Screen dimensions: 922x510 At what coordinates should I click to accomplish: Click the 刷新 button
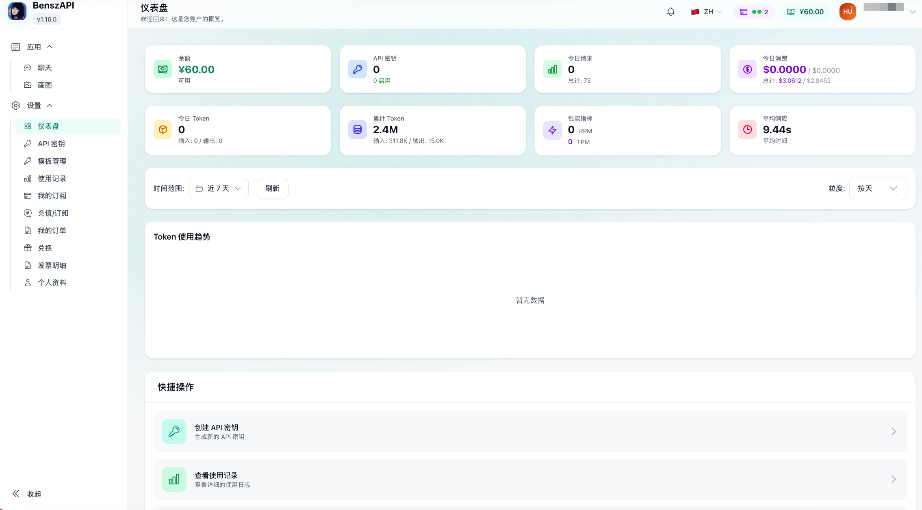point(273,188)
